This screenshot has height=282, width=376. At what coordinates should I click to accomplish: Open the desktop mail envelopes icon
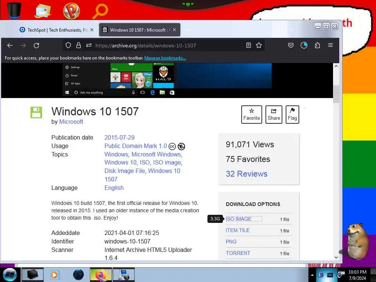pos(43,11)
